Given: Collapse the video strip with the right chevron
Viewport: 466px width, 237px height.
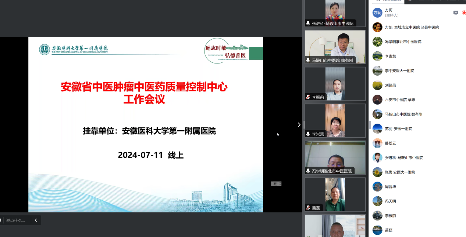Looking at the screenshot, I should (299, 125).
